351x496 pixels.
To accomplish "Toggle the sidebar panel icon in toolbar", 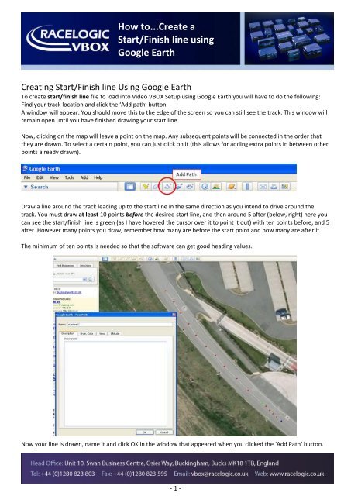I will (x=129, y=187).
